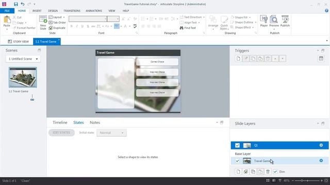
Task: Open the Shape Outline dropdown
Action: pos(243,22)
